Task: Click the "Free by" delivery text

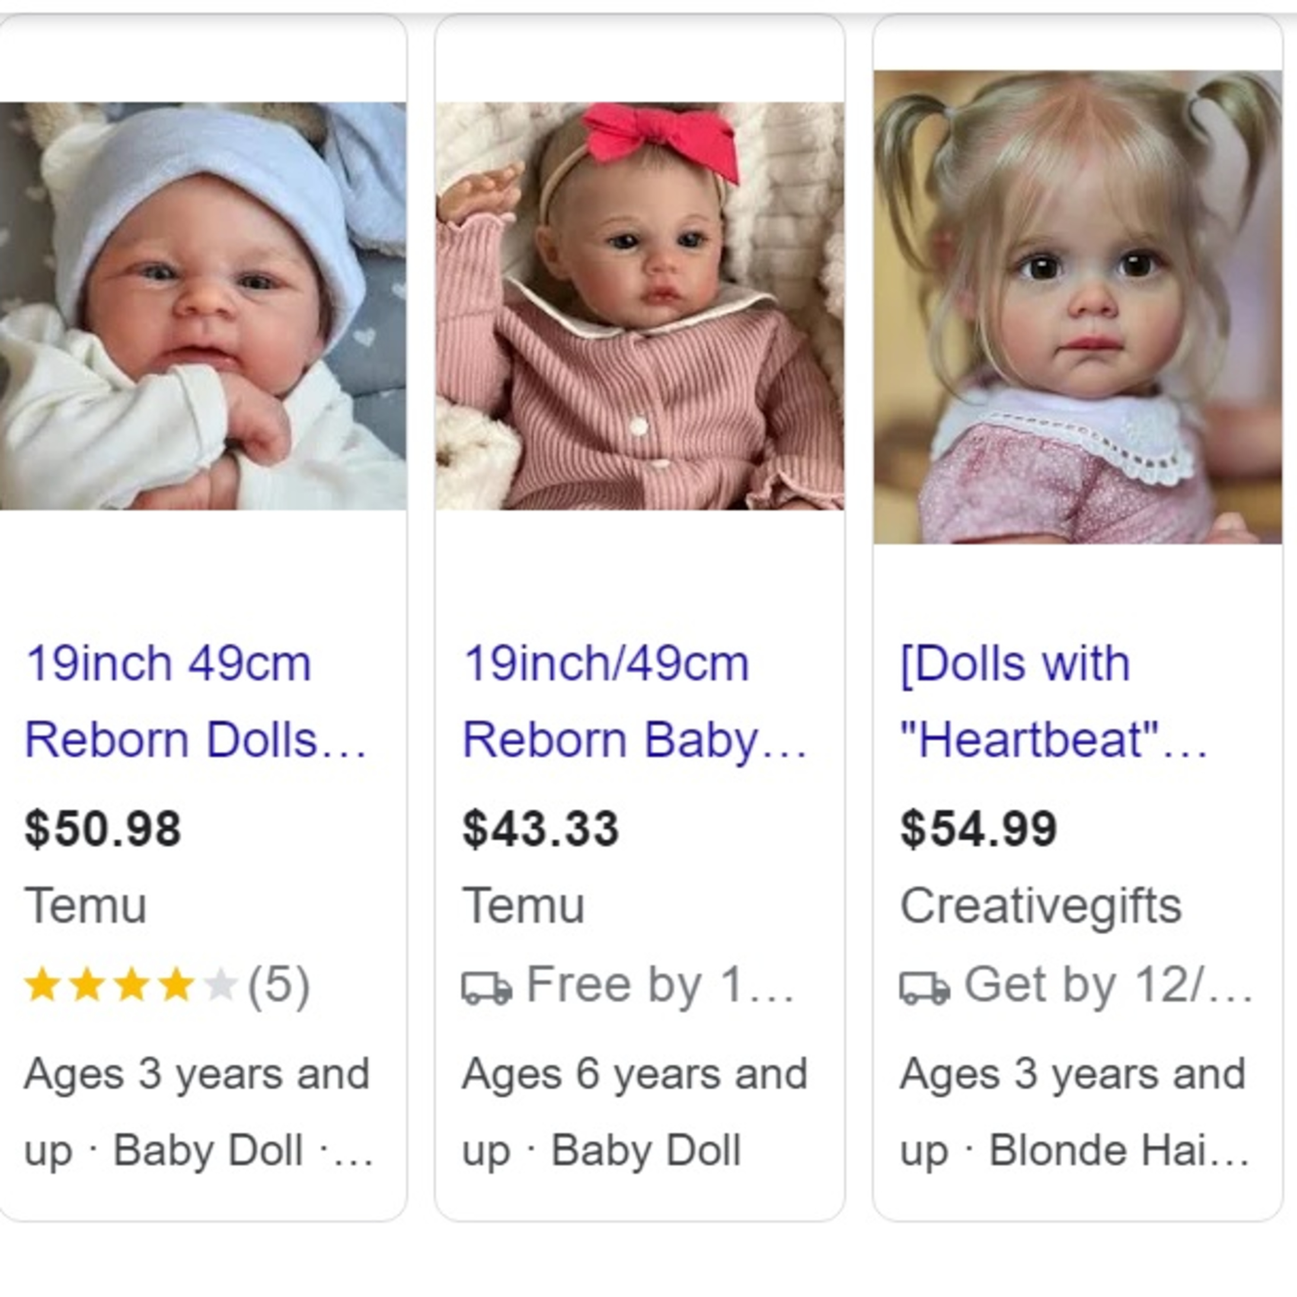Action: coord(660,985)
